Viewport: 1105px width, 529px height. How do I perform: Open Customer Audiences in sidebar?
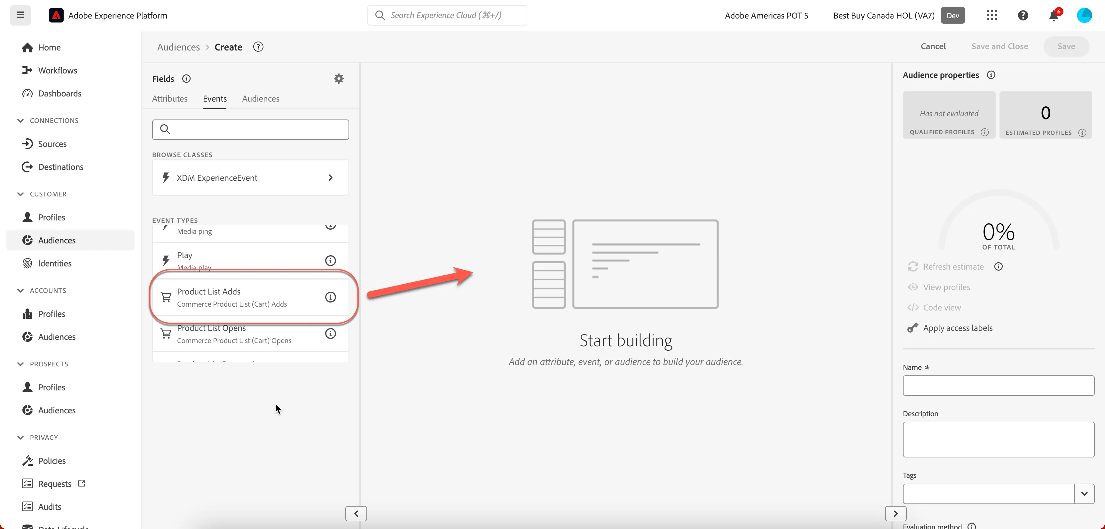(70, 241)
